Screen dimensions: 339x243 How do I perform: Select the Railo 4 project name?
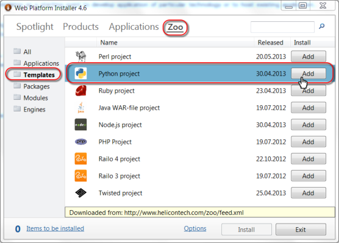pos(120,159)
